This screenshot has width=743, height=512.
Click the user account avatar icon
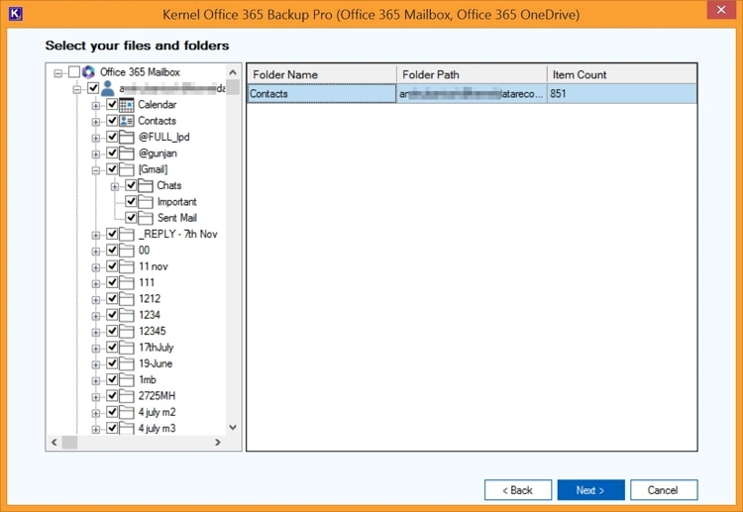tap(108, 88)
